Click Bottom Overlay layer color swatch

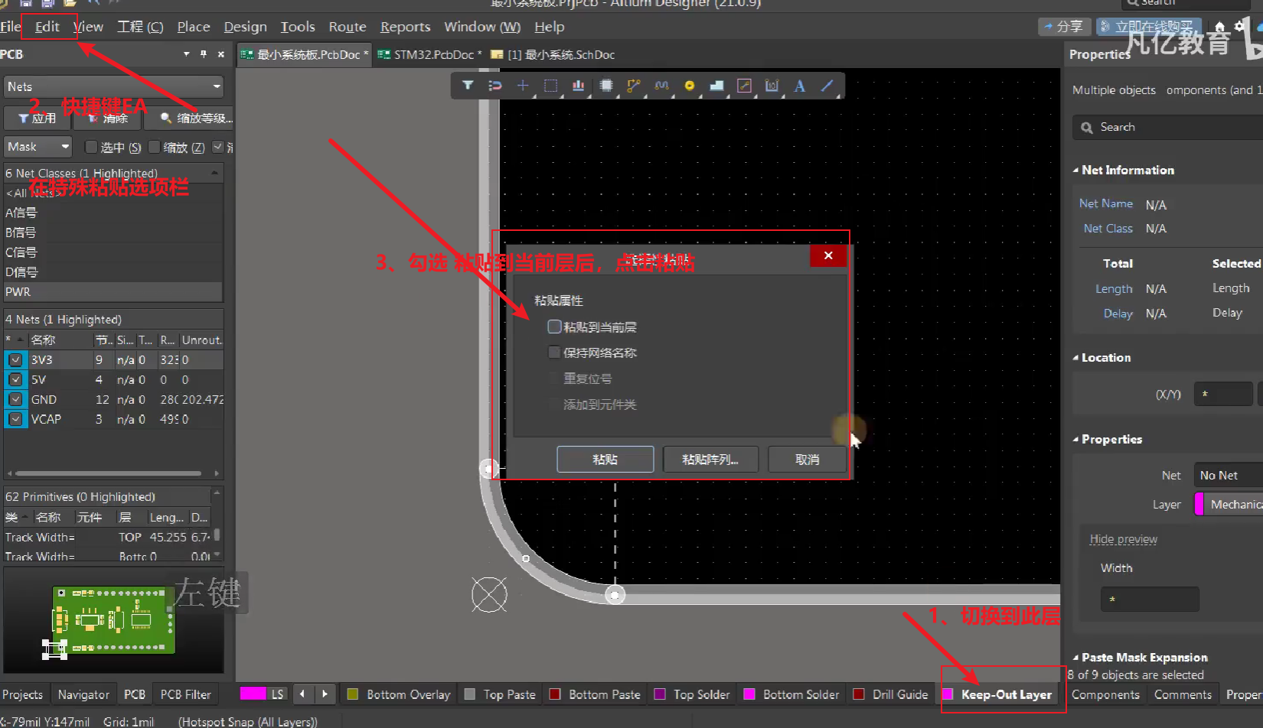[353, 694]
